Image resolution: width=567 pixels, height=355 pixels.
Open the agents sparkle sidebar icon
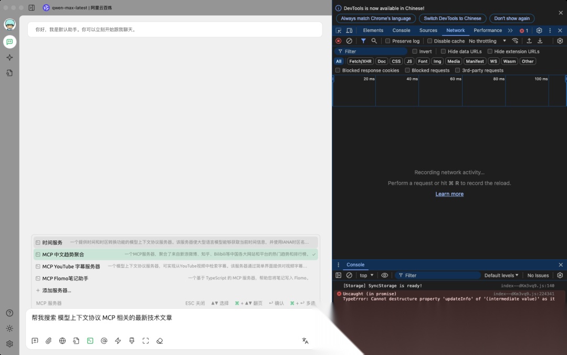10,58
